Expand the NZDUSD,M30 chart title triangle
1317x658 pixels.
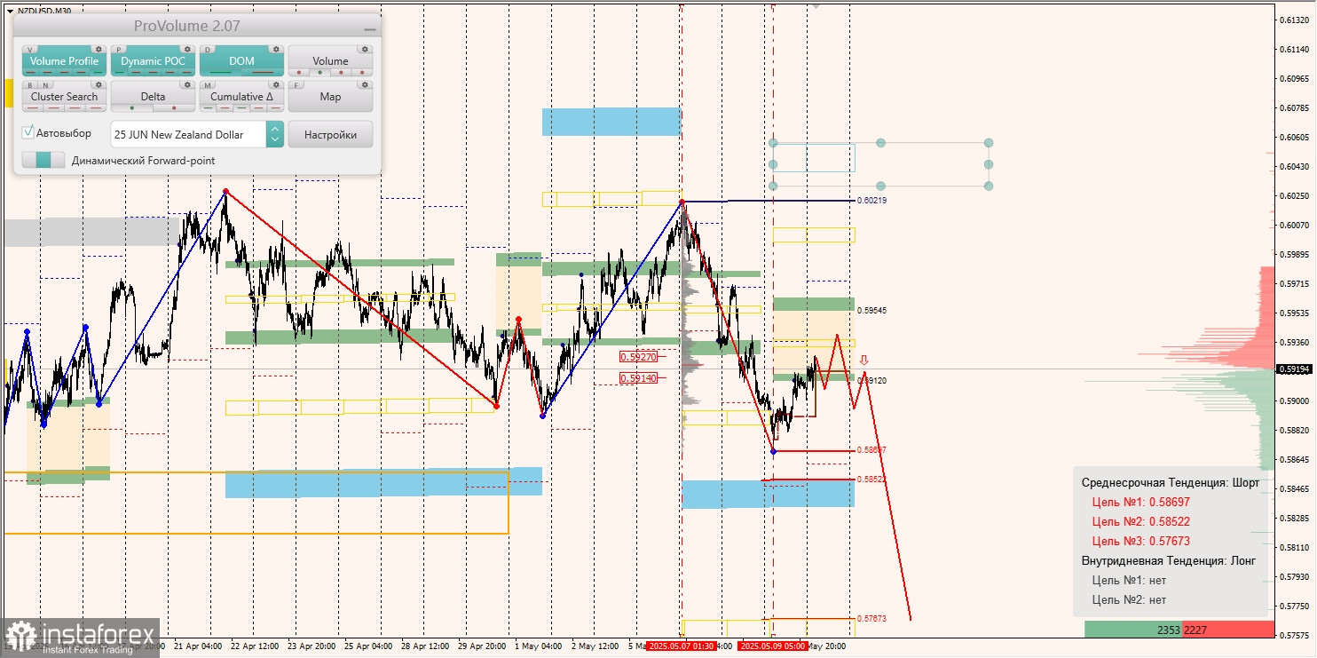pyautogui.click(x=10, y=11)
